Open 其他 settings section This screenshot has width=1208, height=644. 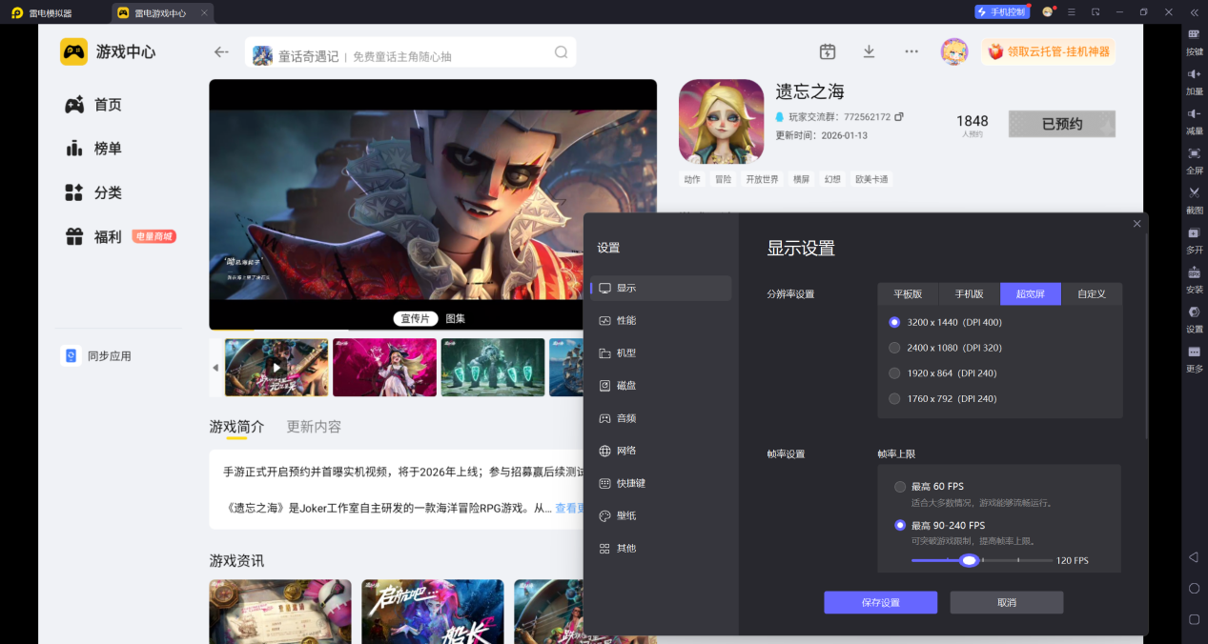(x=661, y=549)
